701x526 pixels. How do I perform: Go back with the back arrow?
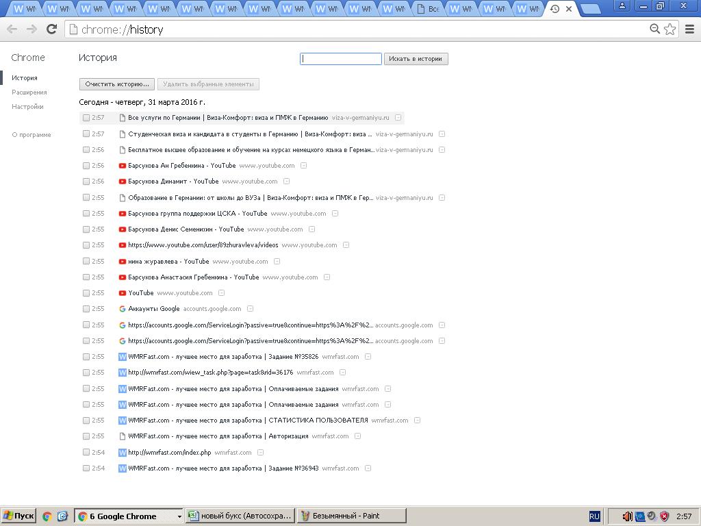click(x=12, y=29)
